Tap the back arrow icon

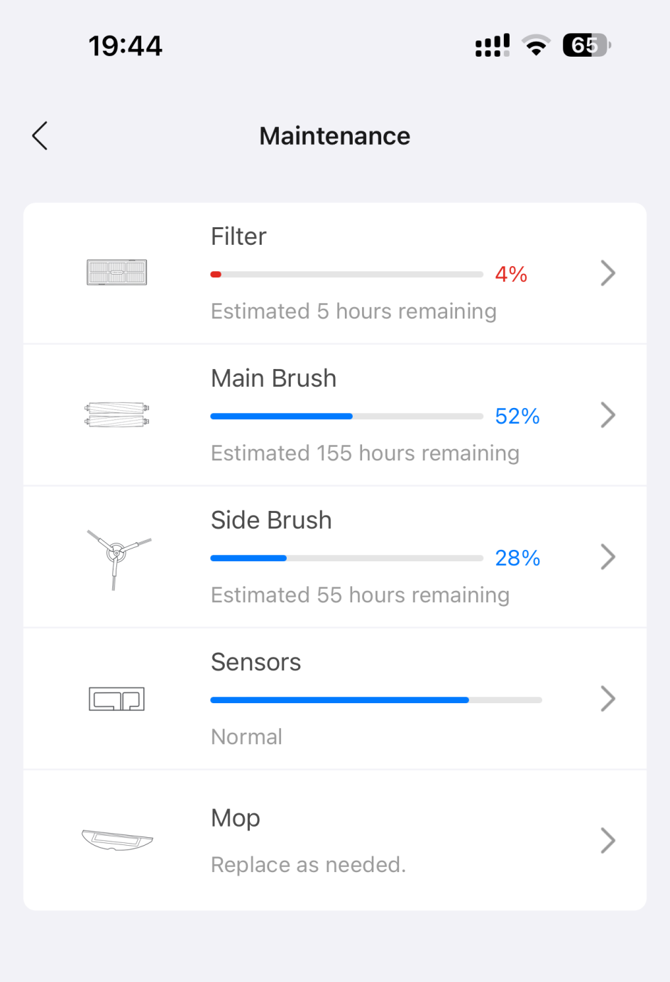40,136
